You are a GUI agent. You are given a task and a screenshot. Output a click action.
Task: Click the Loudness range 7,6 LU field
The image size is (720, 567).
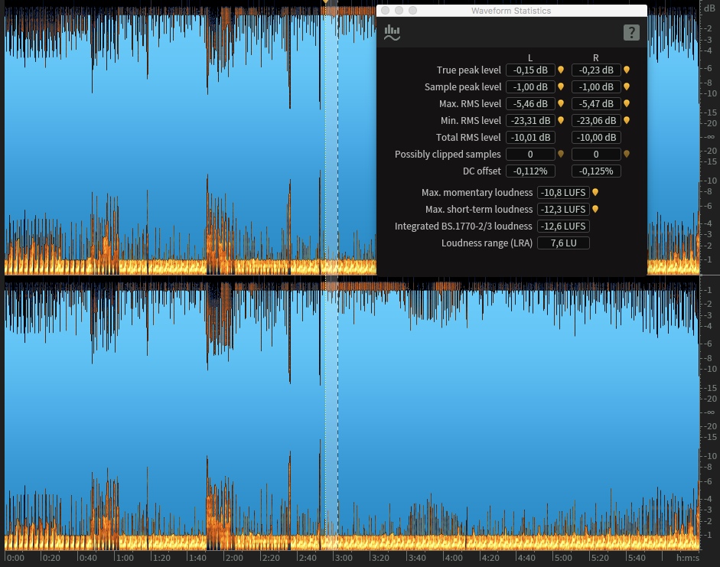pyautogui.click(x=563, y=243)
